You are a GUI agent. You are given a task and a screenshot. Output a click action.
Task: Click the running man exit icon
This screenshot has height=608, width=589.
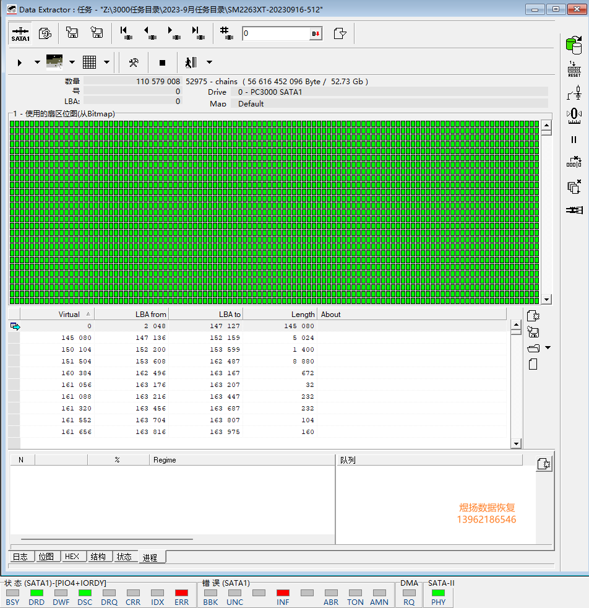click(191, 62)
